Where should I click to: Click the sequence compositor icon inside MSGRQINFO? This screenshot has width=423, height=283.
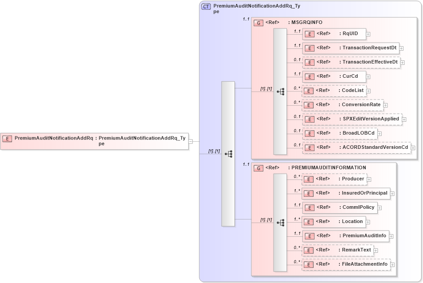281,91
